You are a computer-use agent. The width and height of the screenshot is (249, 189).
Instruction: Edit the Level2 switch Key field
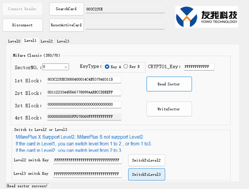[x=88, y=160]
